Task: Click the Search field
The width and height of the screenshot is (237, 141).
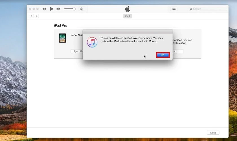Action: pyautogui.click(x=208, y=9)
